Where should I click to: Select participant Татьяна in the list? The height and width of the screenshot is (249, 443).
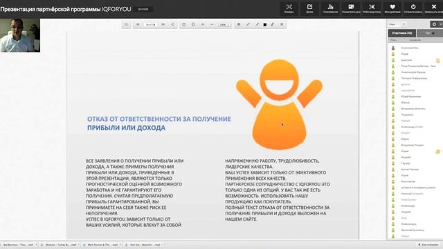414,78
